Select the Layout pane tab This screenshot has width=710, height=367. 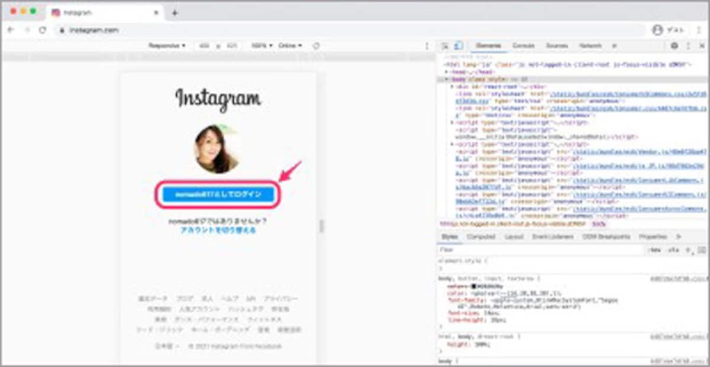tap(514, 236)
